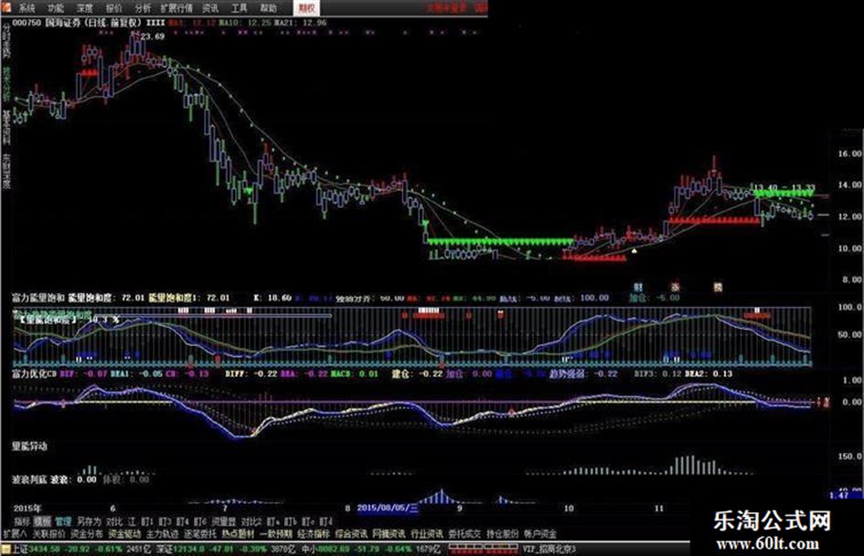This screenshot has width=864, height=556.
Task: Open the 报价 menu
Action: point(113,7)
